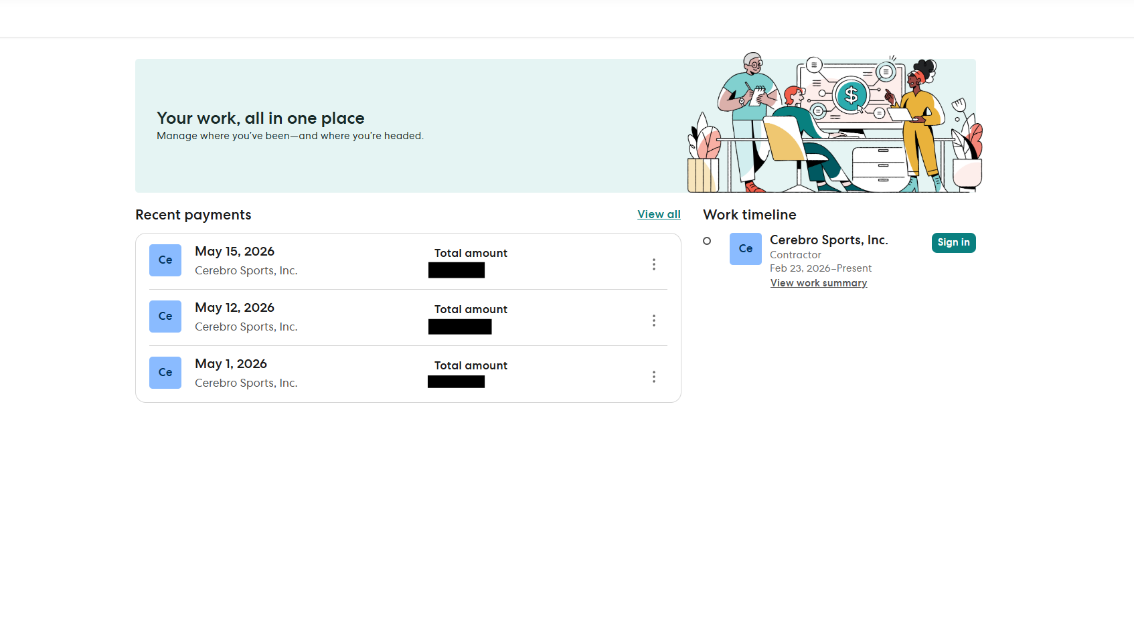
Task: Click the 'Your work, all in one place' heading
Action: 260,118
